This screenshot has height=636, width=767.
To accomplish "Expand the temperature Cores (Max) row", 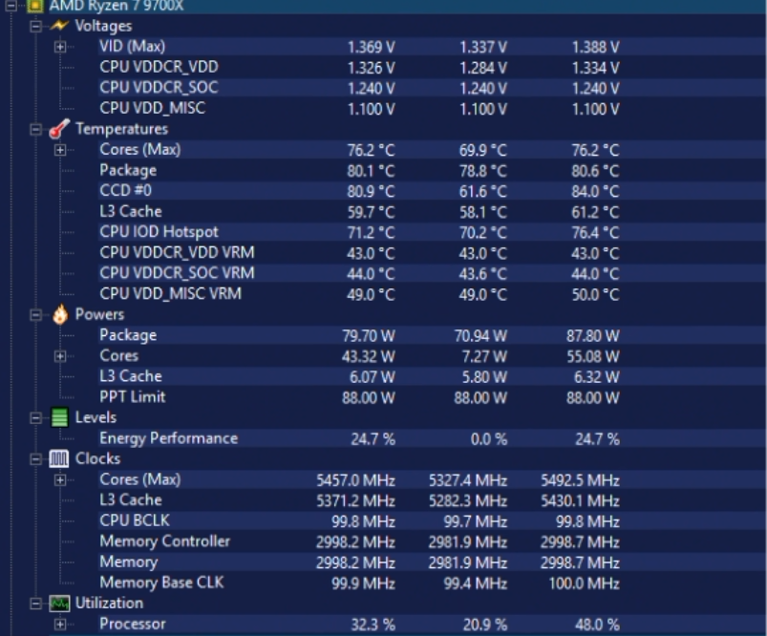I will pos(59,150).
